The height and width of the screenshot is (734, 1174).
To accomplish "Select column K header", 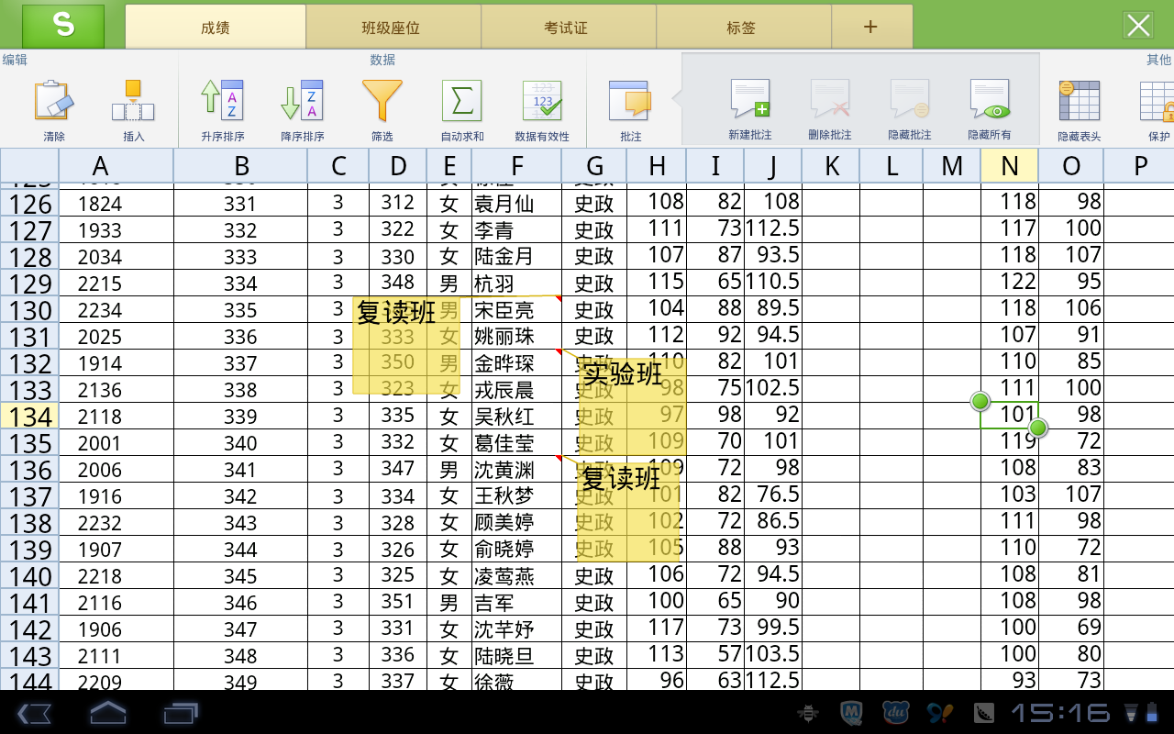I will pyautogui.click(x=831, y=165).
